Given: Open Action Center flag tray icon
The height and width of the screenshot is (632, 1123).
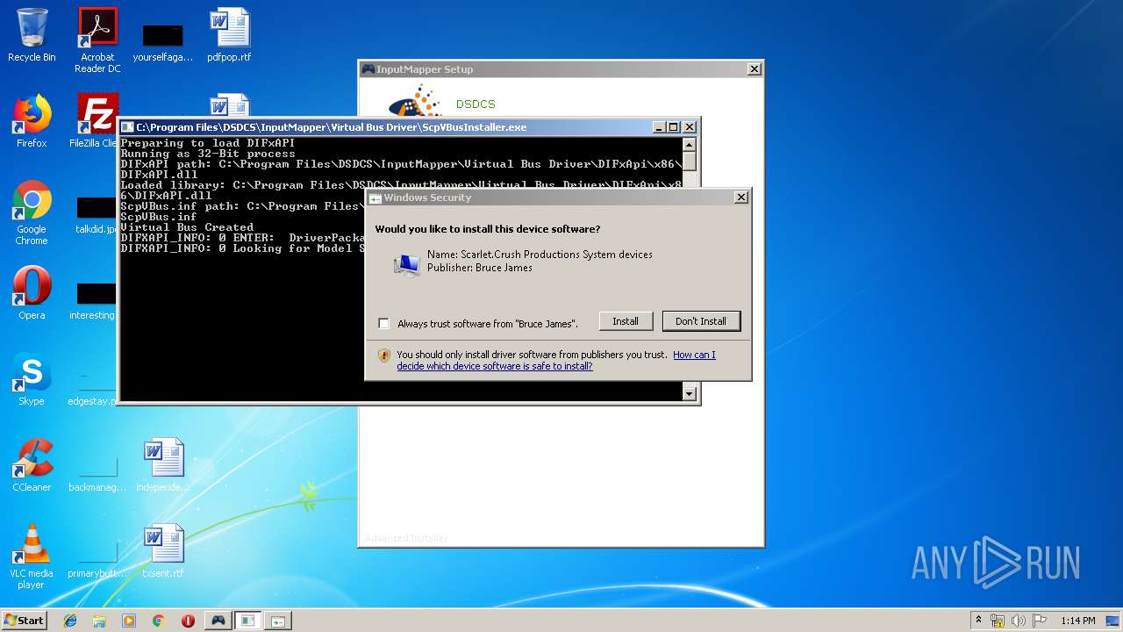Looking at the screenshot, I should [1040, 621].
